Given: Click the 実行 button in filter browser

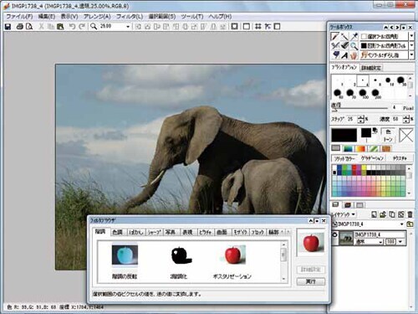Looking at the screenshot, I should (311, 281).
